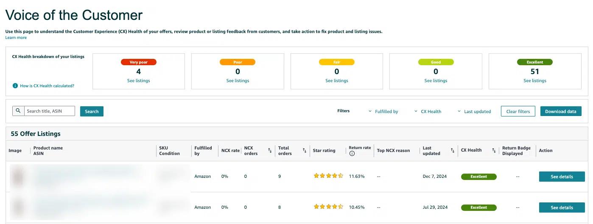The image size is (593, 224).
Task: Click product thumbnail in the 8 orders row
Action: (x=18, y=207)
